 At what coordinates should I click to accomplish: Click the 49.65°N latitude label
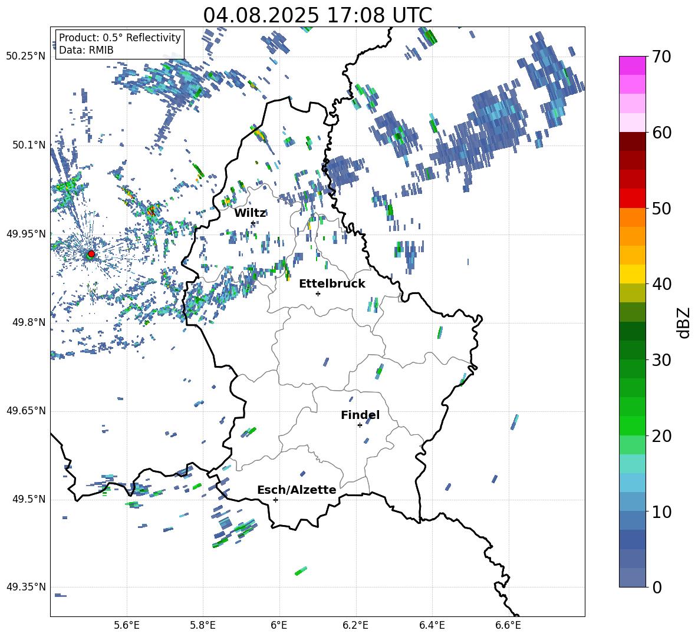[26, 411]
